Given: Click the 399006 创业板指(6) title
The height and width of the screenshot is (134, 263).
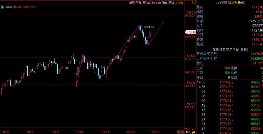Looking at the screenshot, I should point(230,2).
